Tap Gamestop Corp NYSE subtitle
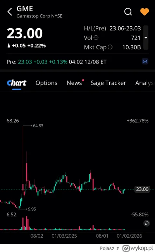 click(x=40, y=16)
